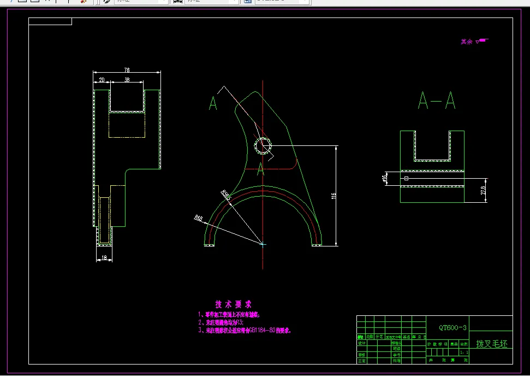The image size is (530, 376).
Task: Select the radius dimension R68
Action: point(199,218)
